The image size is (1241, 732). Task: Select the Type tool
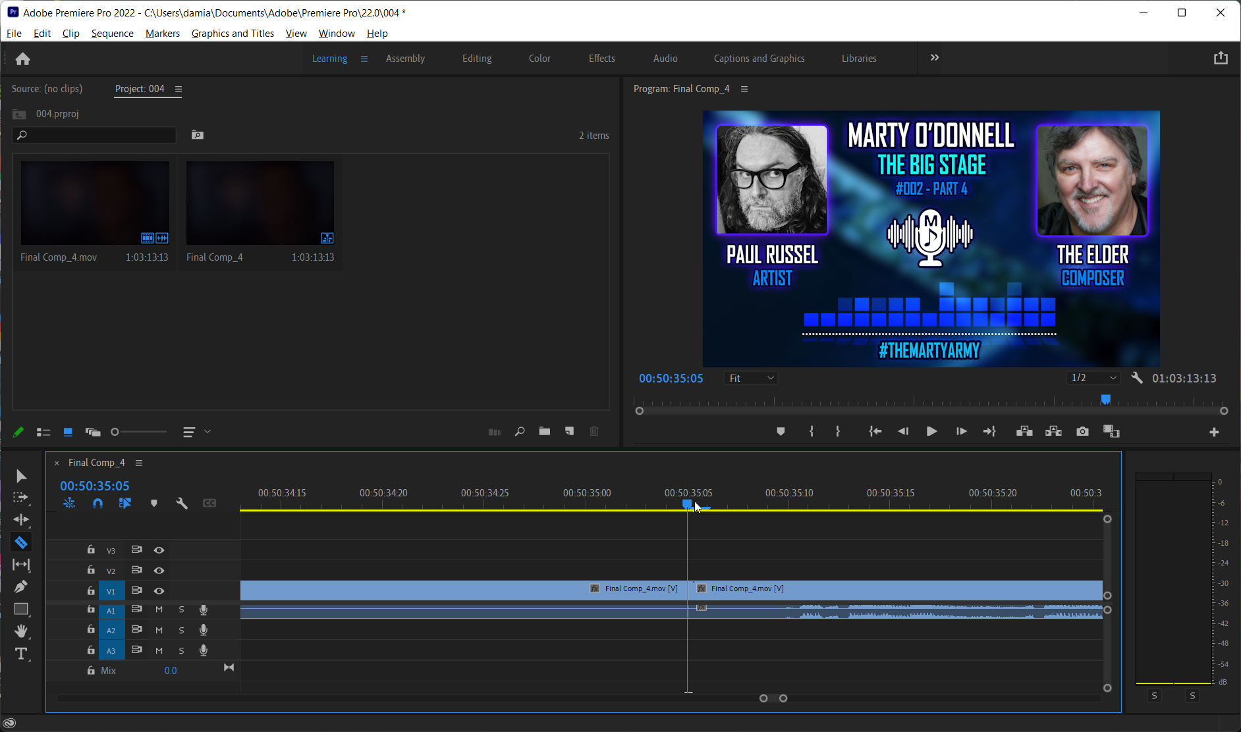point(21,654)
